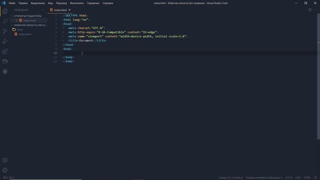Open the Extensions view
Screen dimensions: 320x180
pos(5,51)
